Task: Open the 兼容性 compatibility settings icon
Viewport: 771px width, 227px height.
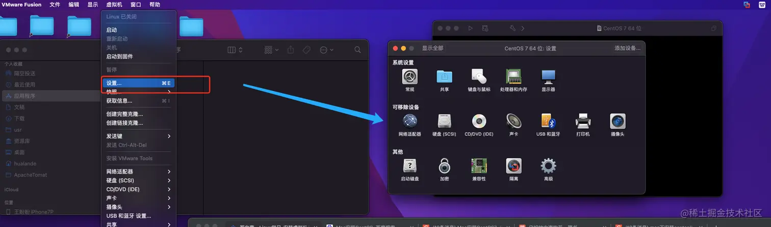Action: 479,166
